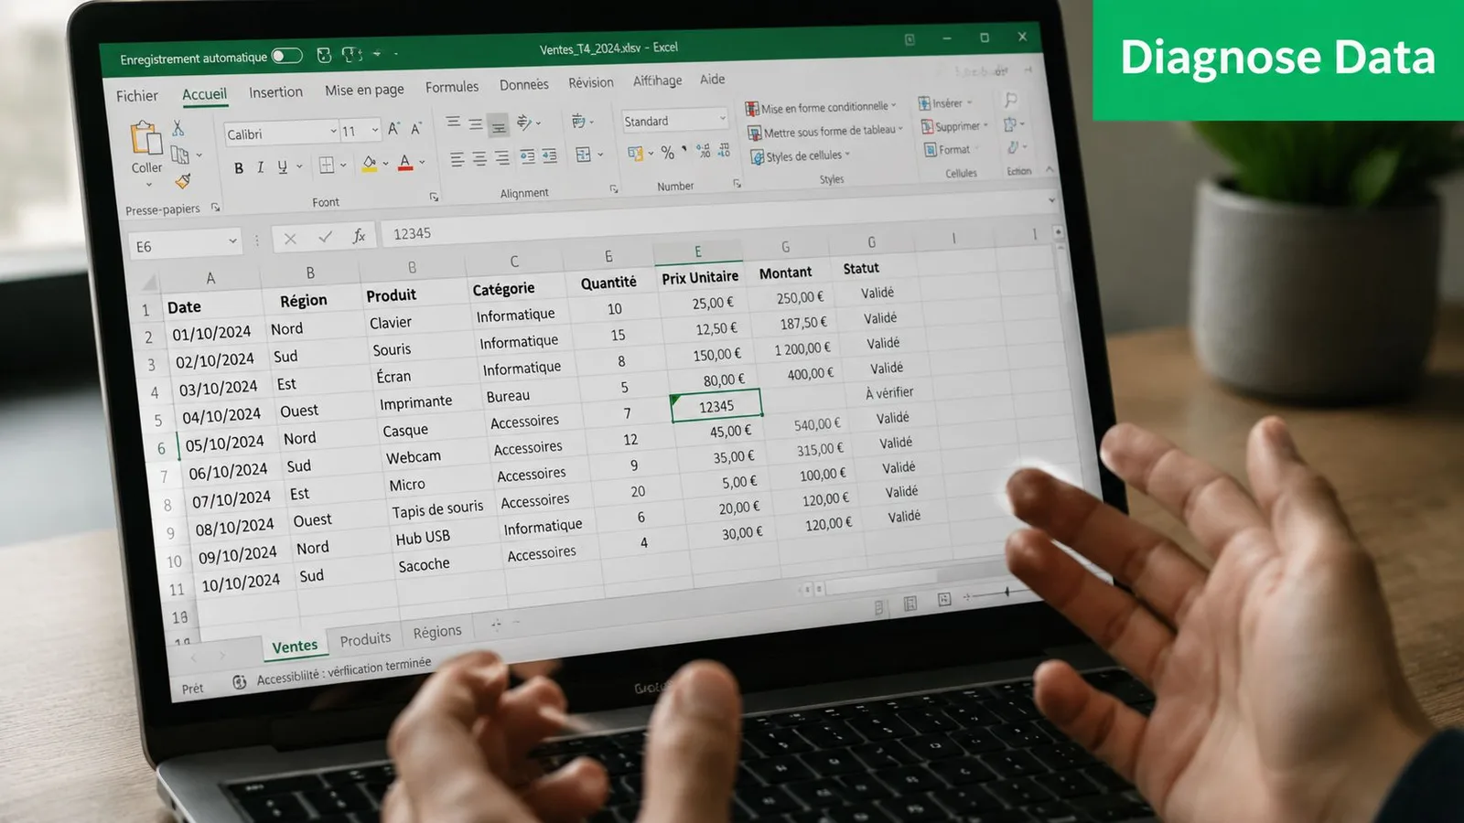This screenshot has width=1464, height=823.
Task: Switch to the Insertion ribbon tab
Action: 275,92
